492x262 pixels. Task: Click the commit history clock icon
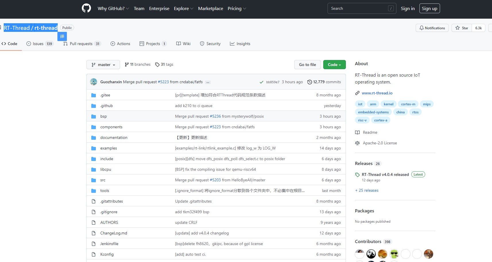[x=309, y=82]
